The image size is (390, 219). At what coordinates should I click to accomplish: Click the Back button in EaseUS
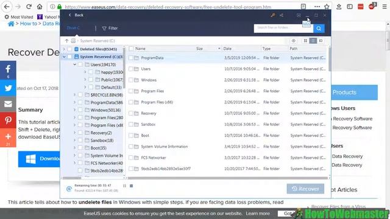click(x=76, y=15)
